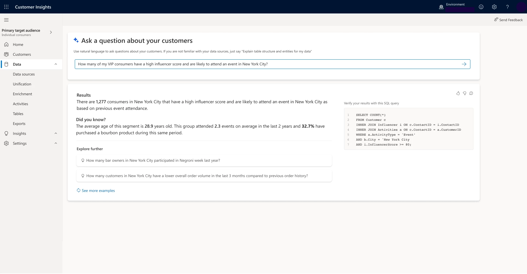Image resolution: width=527 pixels, height=274 pixels.
Task: Expand the Settings section chevron
Action: pos(56,143)
